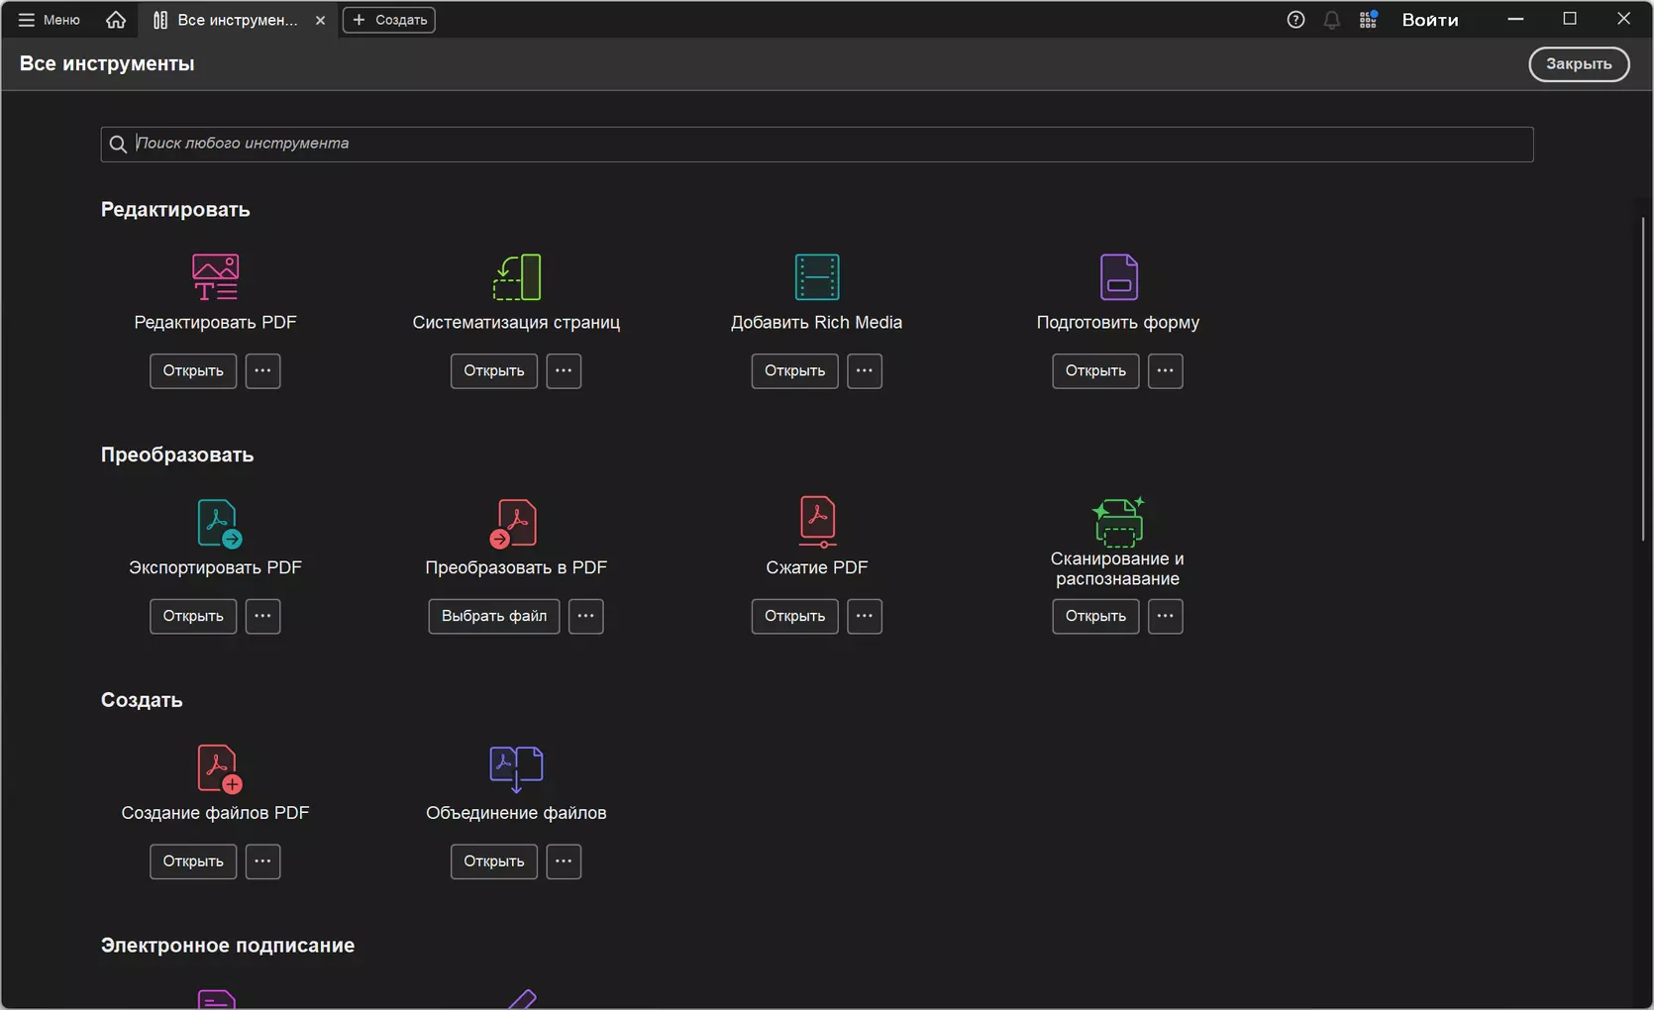Image resolution: width=1654 pixels, height=1010 pixels.
Task: Click Открыть under Подготовить форму
Action: [1095, 371]
